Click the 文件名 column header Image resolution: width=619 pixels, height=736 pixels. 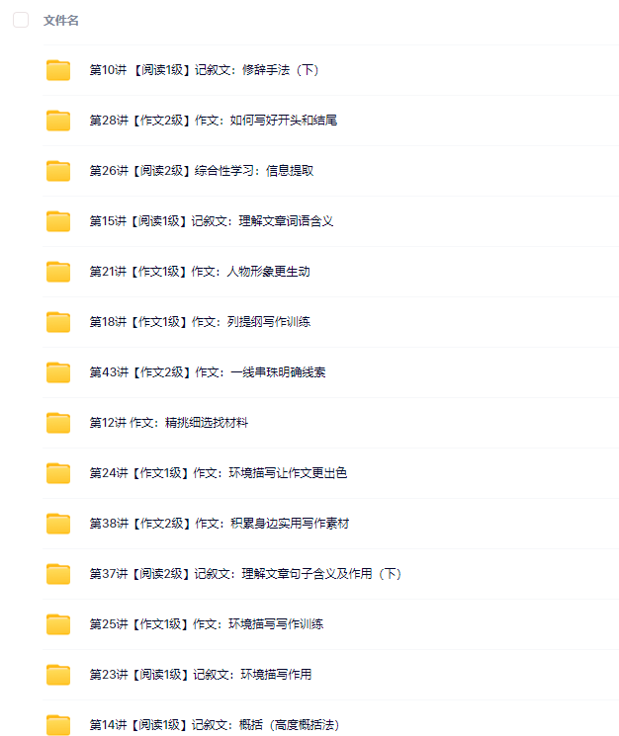click(x=61, y=21)
